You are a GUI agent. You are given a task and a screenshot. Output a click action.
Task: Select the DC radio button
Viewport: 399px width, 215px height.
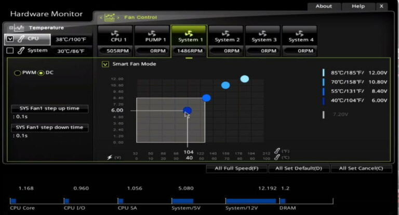coord(42,73)
